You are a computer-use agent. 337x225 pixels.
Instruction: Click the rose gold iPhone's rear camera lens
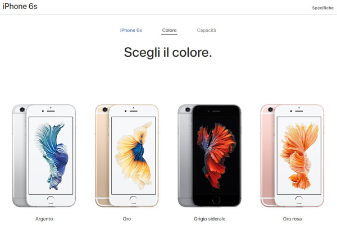(x=271, y=109)
